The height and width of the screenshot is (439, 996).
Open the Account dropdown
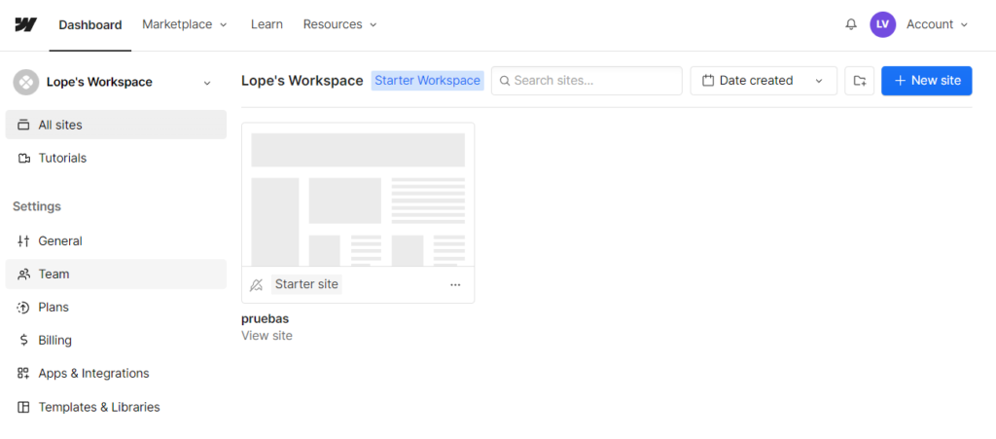point(937,24)
